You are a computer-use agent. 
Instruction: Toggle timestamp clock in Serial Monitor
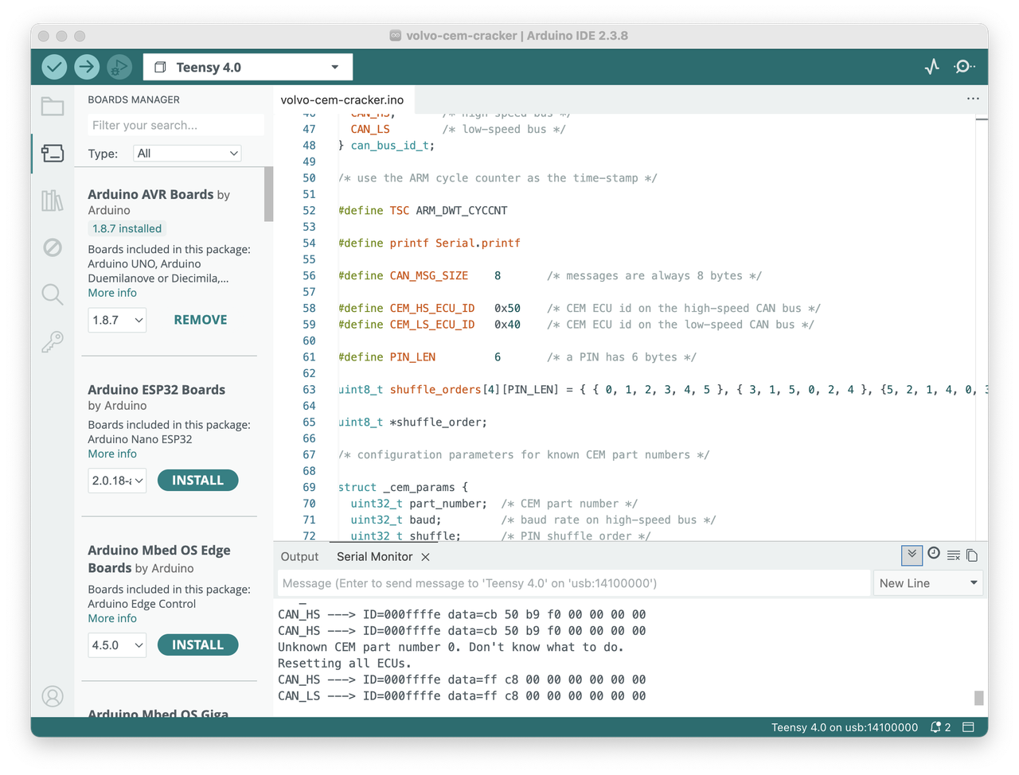[x=934, y=554]
